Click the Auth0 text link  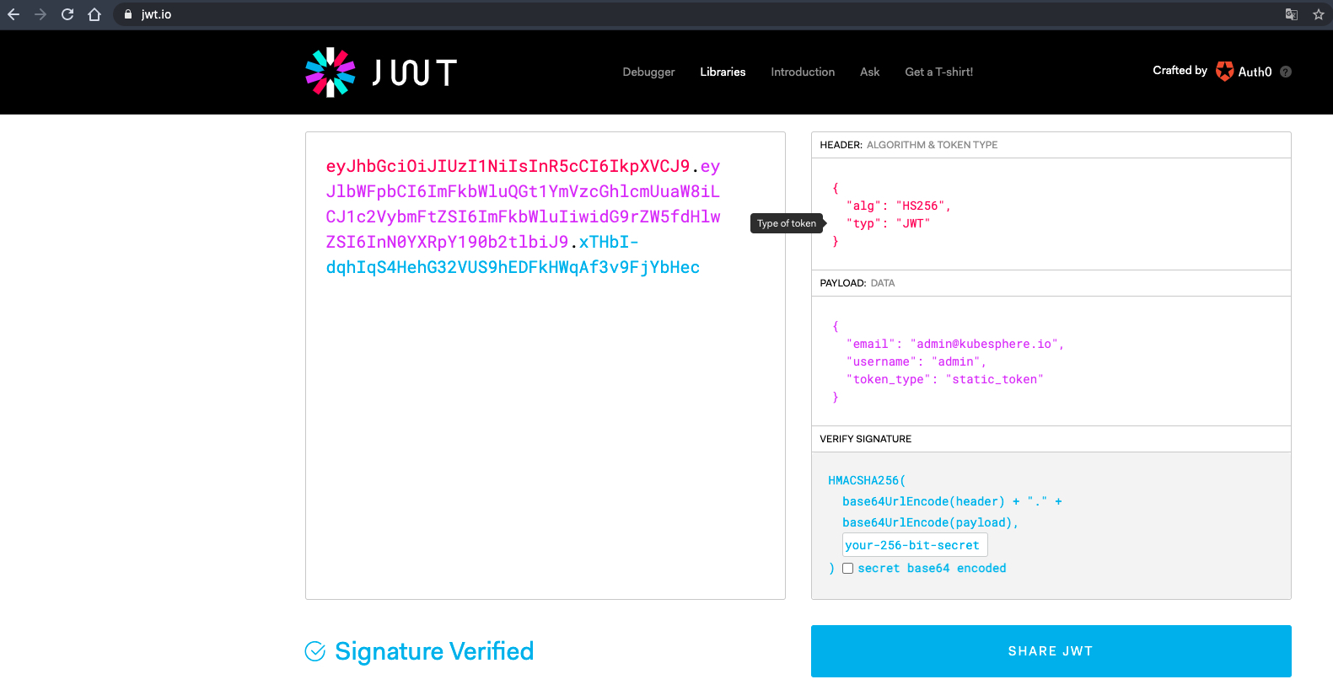(x=1255, y=72)
